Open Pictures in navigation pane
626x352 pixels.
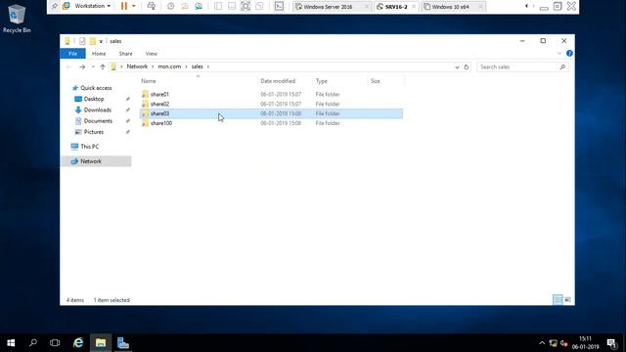point(94,132)
